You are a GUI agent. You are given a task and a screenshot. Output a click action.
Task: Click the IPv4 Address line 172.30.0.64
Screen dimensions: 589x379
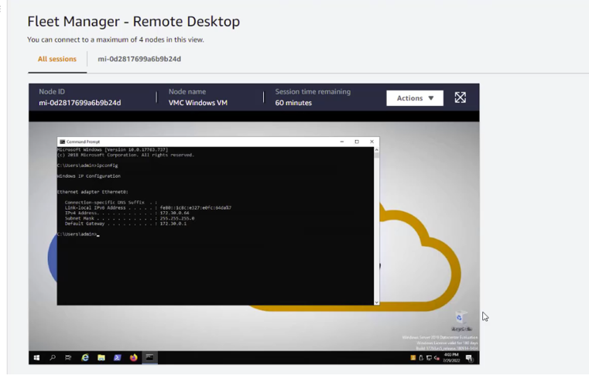coord(127,213)
